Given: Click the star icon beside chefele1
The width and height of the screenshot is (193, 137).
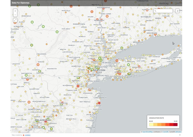Looking at the screenshot, I should click(x=24, y=135).
